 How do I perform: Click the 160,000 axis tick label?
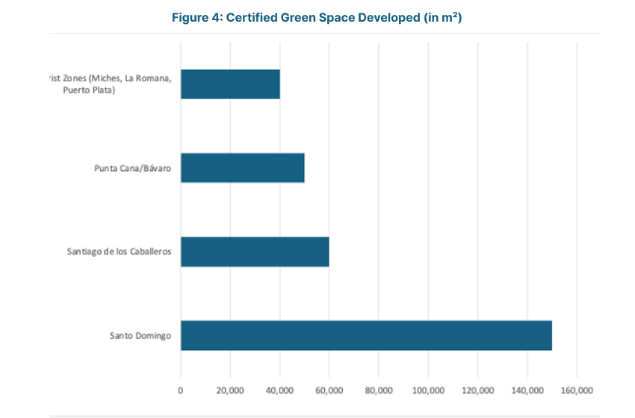point(577,390)
